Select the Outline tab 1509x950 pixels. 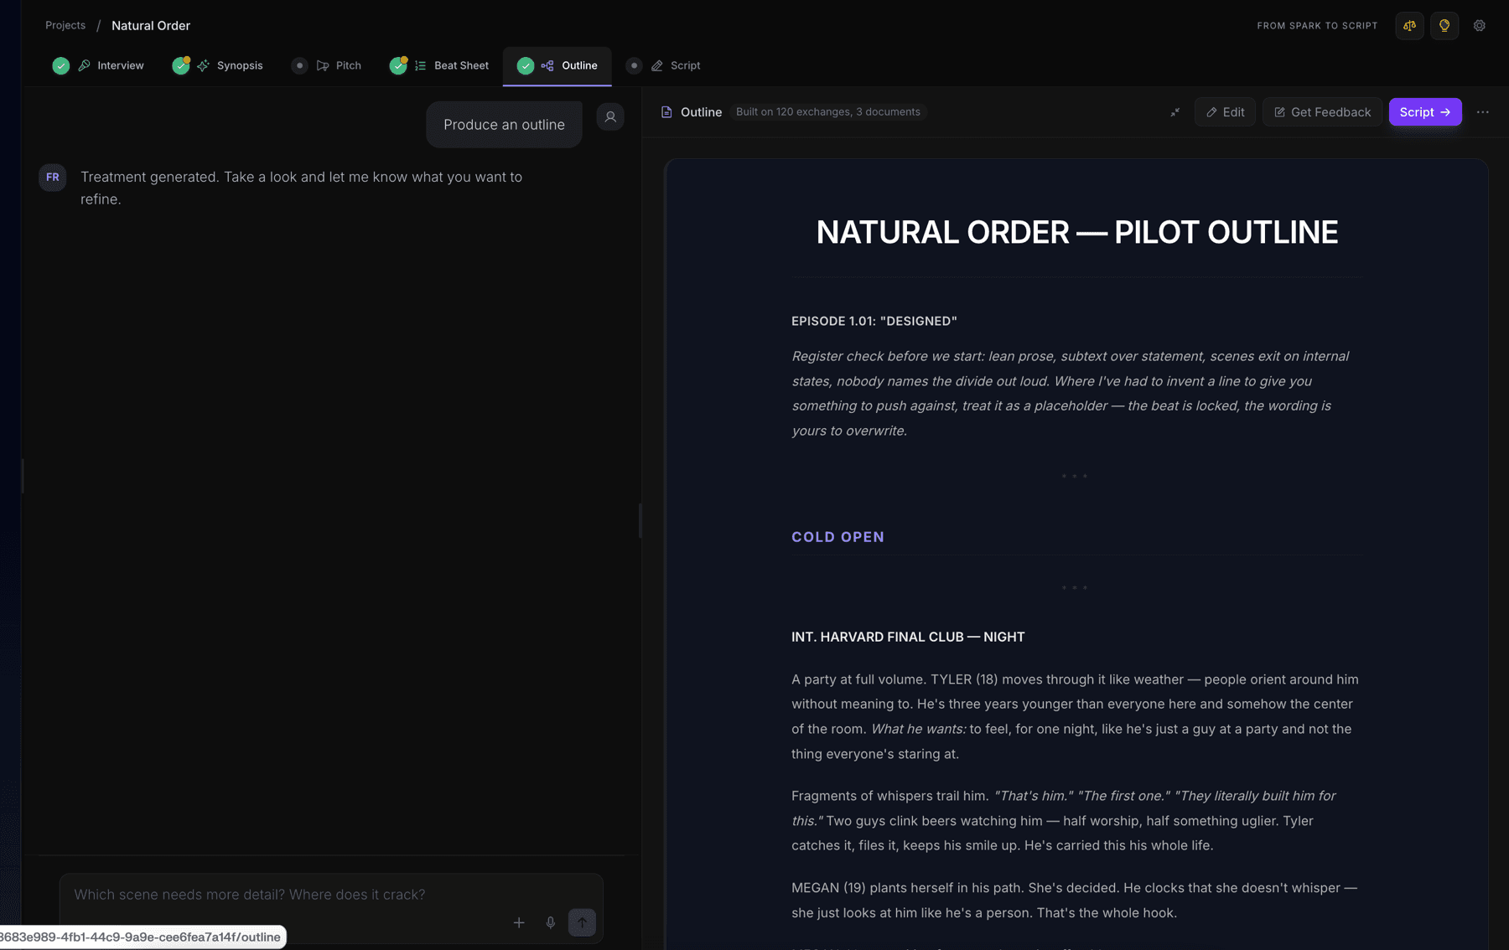pos(557,65)
